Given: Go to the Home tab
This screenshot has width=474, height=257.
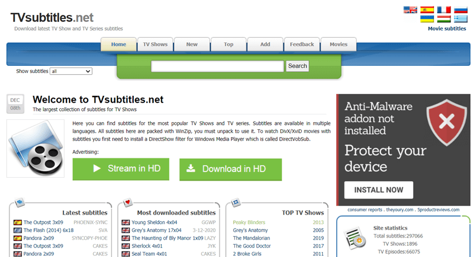Looking at the screenshot, I should (118, 45).
